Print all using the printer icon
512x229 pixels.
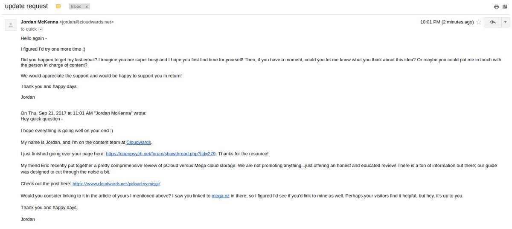pyautogui.click(x=496, y=7)
